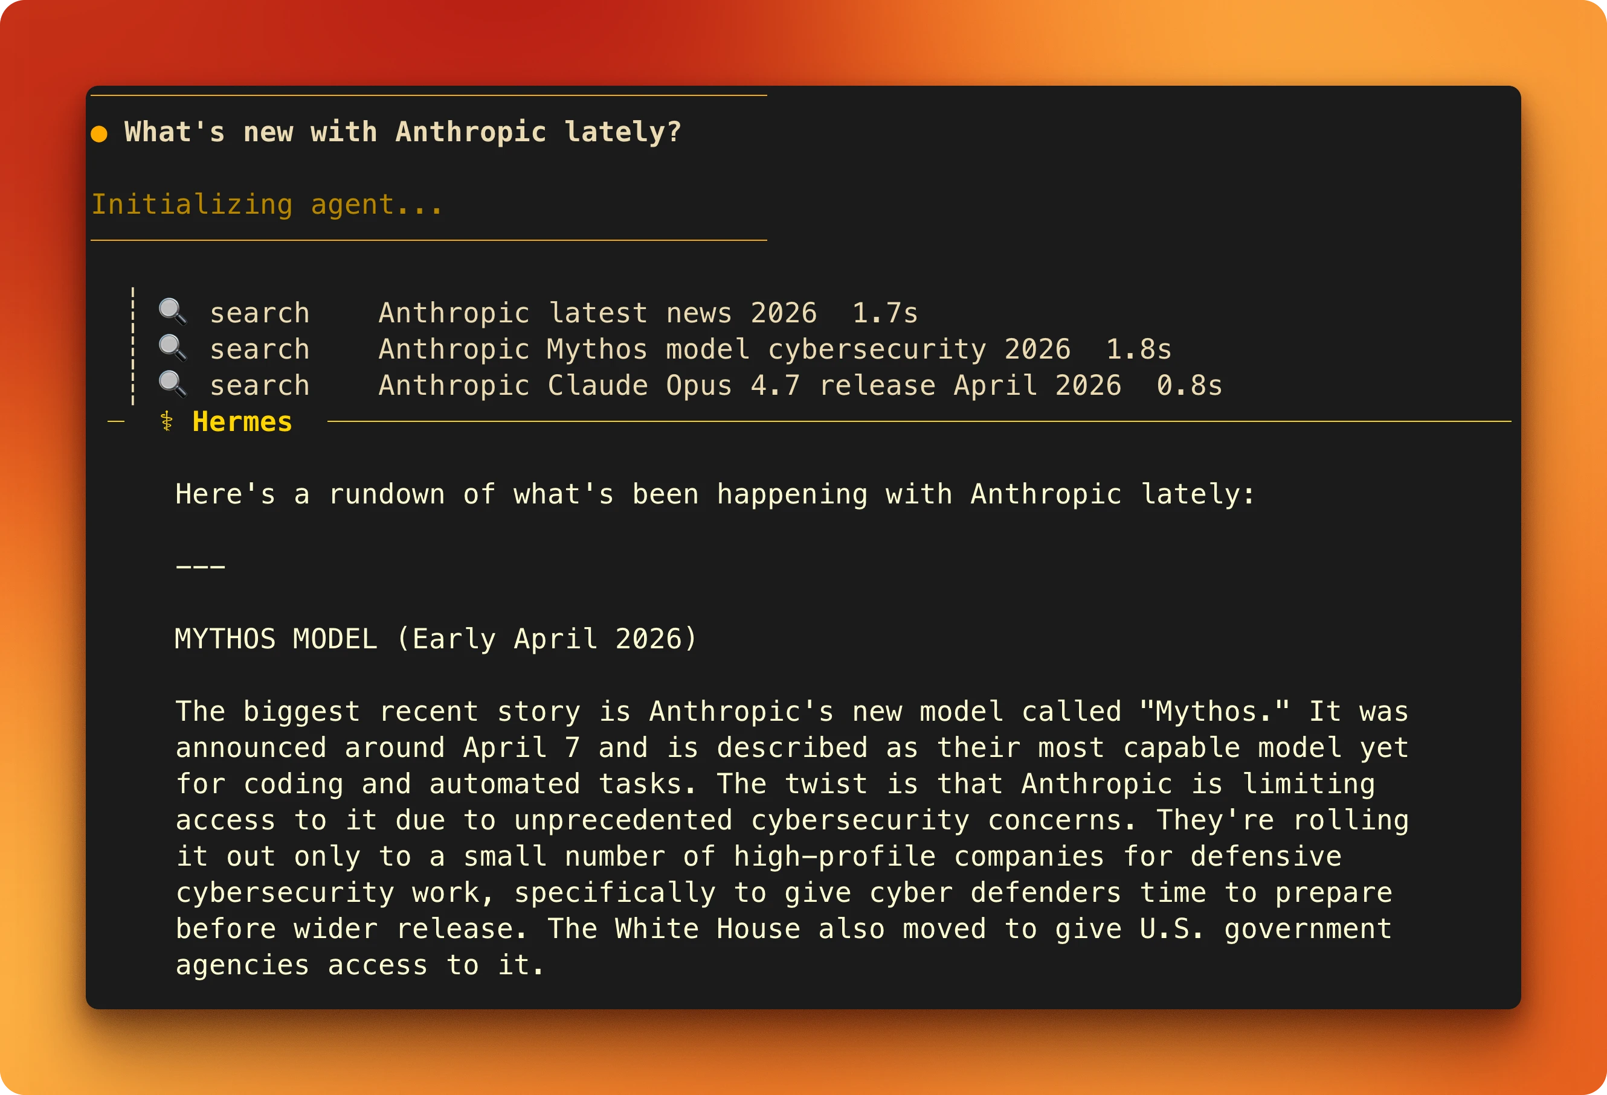Click the 1.7s duration of the first search

point(884,313)
